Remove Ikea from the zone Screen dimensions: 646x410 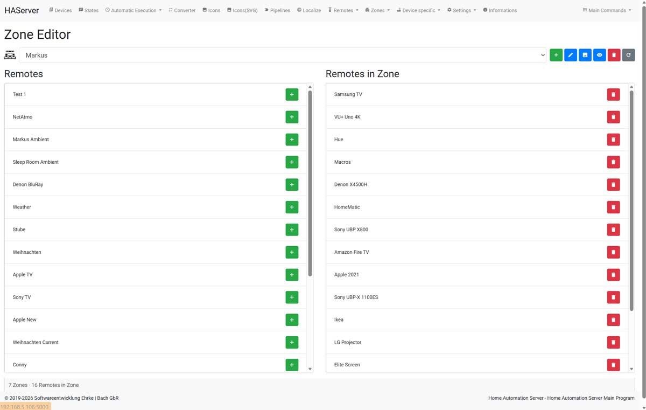pyautogui.click(x=613, y=320)
